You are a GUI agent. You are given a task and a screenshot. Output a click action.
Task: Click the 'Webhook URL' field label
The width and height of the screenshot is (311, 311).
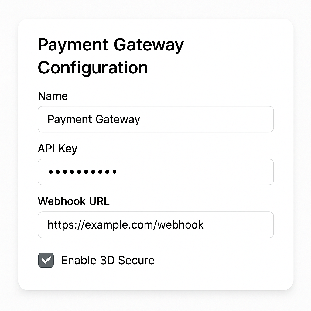pos(73,201)
